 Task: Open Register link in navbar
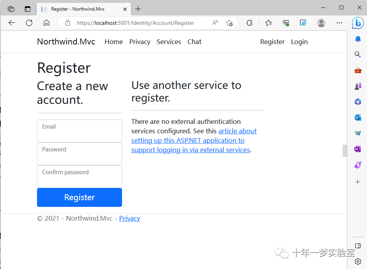point(272,42)
